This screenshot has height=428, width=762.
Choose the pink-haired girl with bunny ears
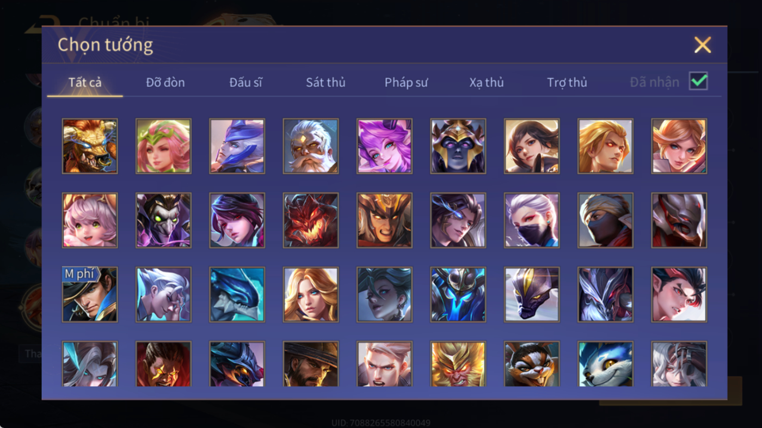90,220
